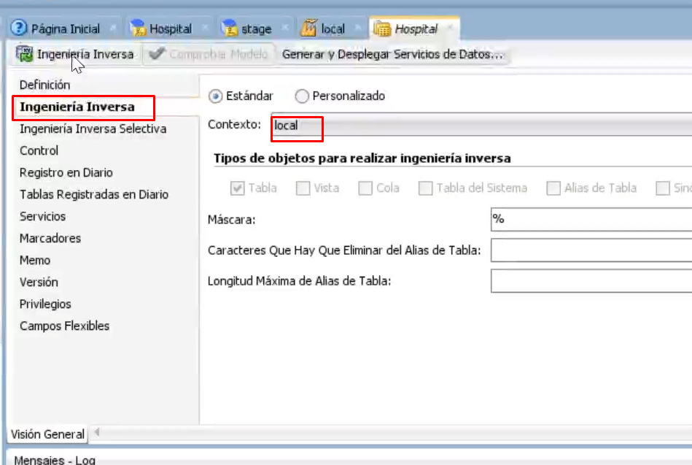Screen dimensions: 692x465
Task: Toggle the Tabla del Sistema checkbox
Action: pos(425,188)
